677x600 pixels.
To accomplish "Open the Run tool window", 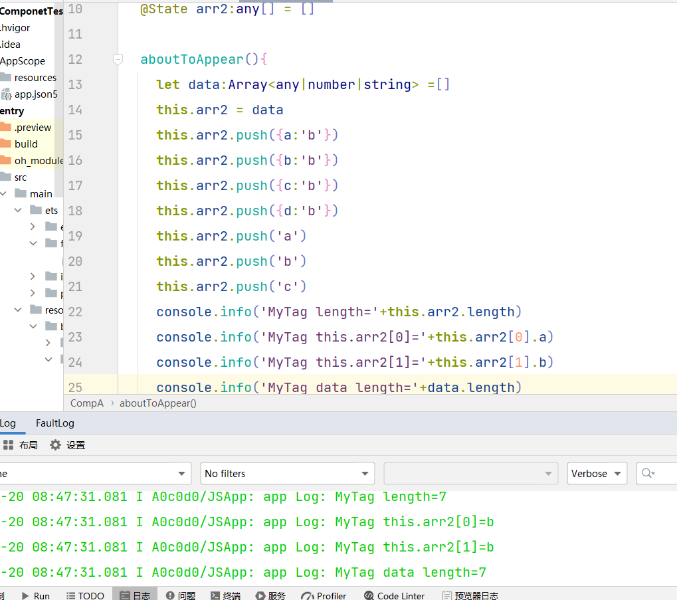I will [x=36, y=596].
